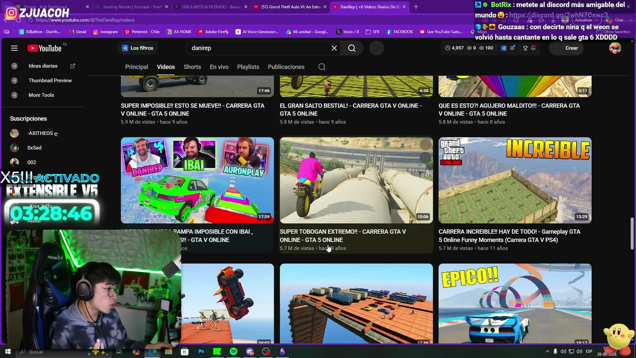Image resolution: width=636 pixels, height=358 pixels.
Task: Open the Danirep Ibai Auronplay video thumbnail
Action: 197,180
